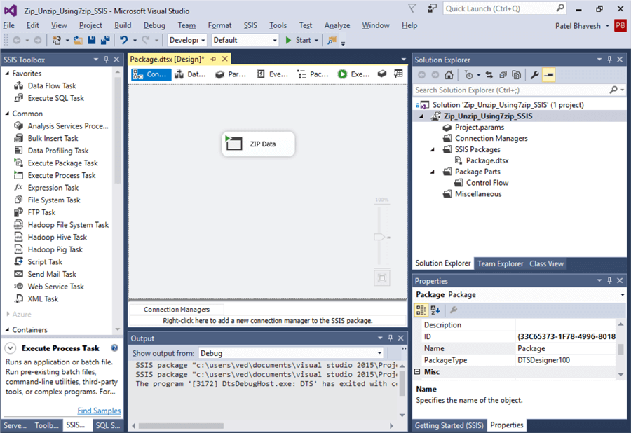
Task: Open Properties wrench icon in Solution Explorer
Action: (534, 74)
